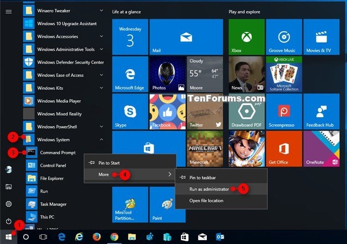Open the Movies & TV tile

tap(322, 37)
